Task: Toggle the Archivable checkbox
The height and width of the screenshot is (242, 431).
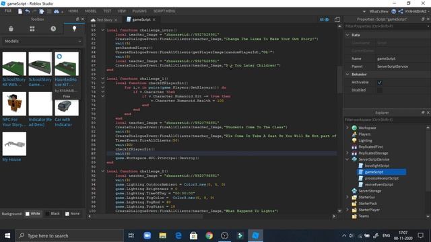Action: (380, 82)
